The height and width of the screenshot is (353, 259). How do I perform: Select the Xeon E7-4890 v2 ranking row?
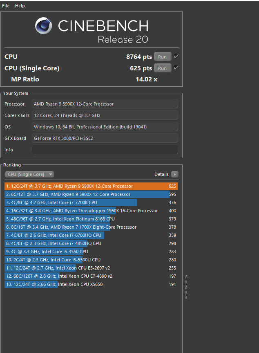(91, 276)
